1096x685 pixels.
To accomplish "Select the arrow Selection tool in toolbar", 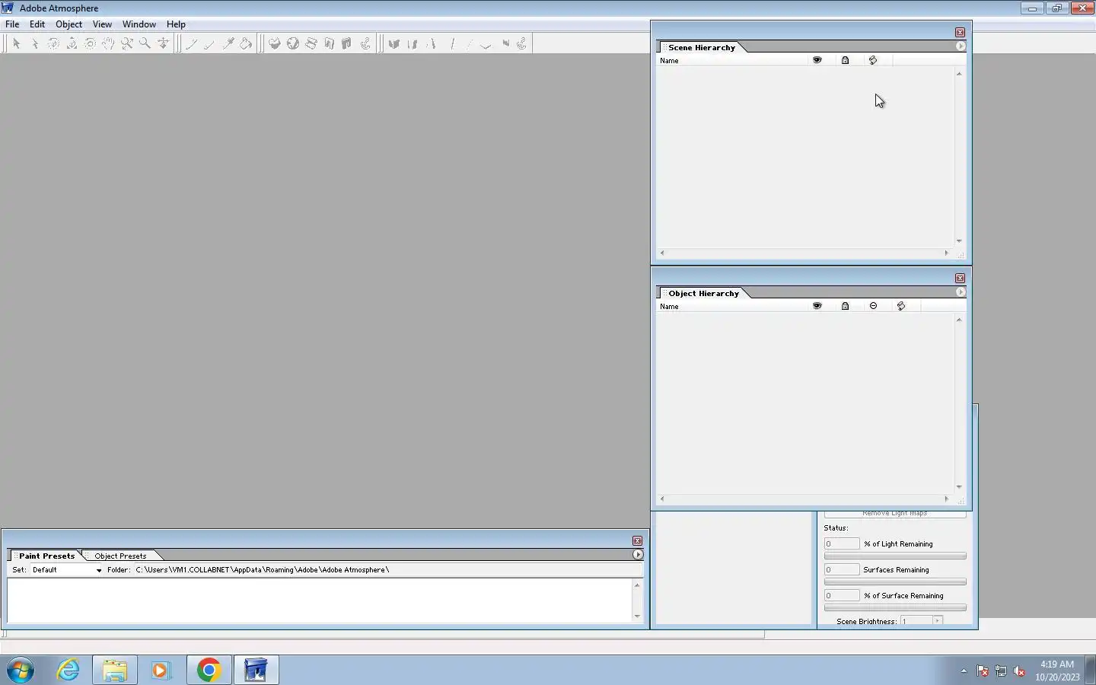I will pos(16,44).
